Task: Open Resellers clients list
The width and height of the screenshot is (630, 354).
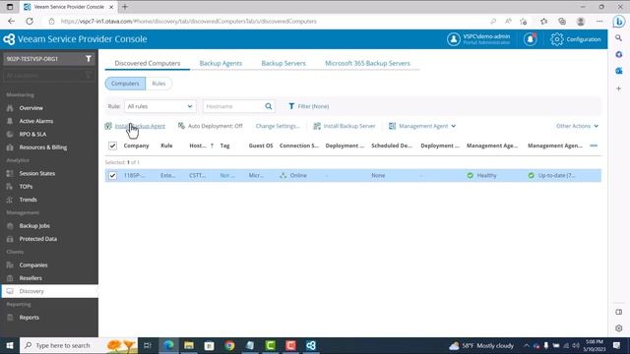Action: pos(31,278)
